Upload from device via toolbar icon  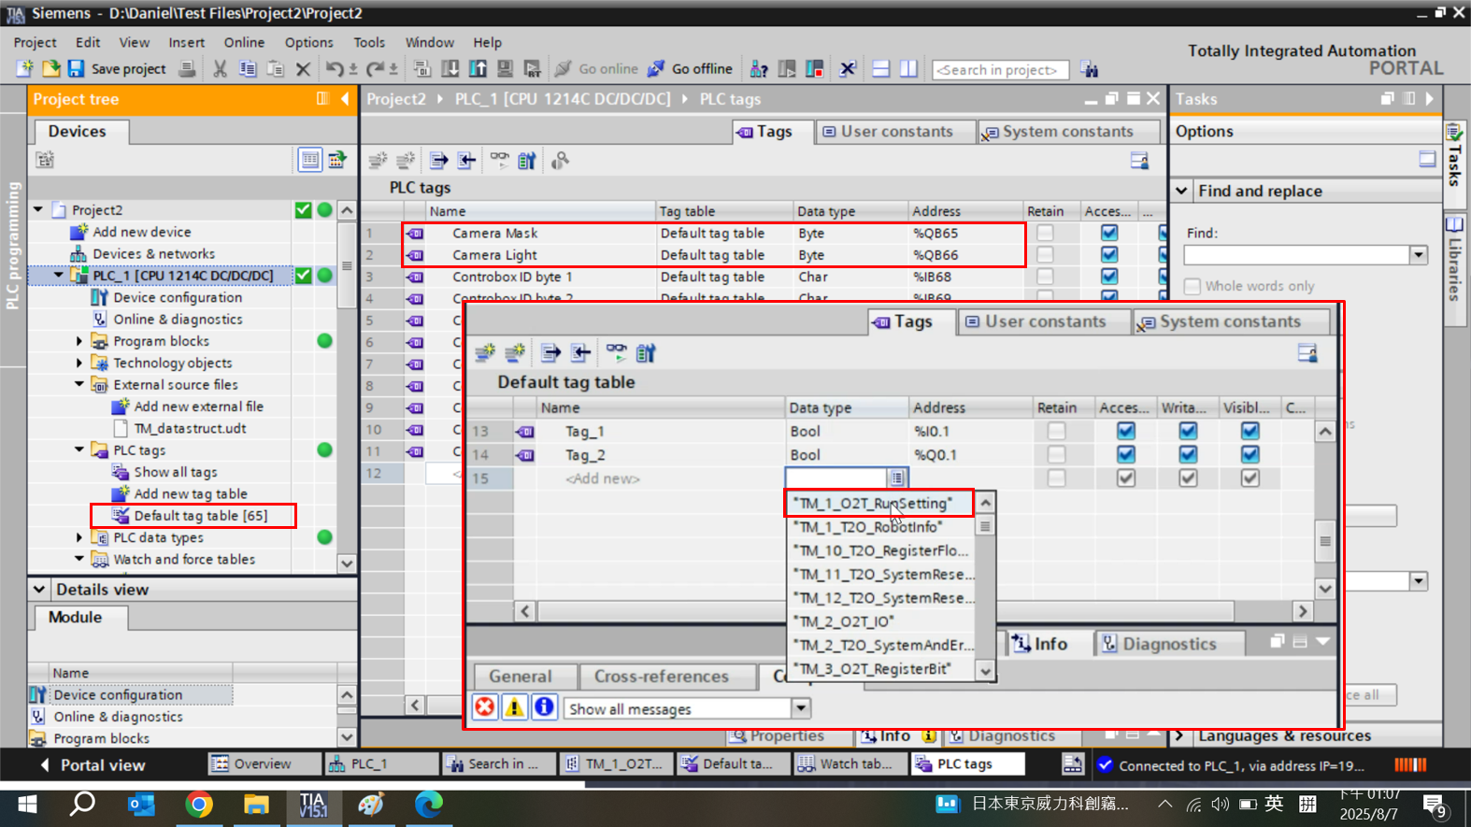(x=478, y=68)
